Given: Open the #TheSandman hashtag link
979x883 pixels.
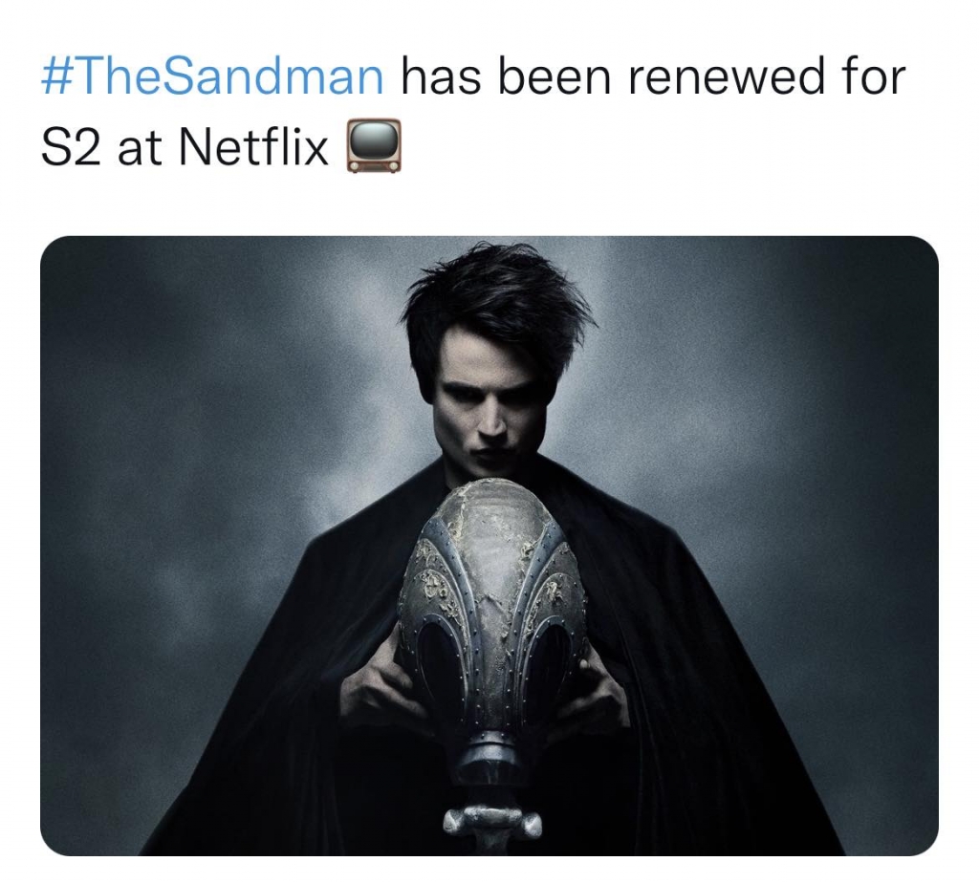Looking at the screenshot, I should pos(212,76).
